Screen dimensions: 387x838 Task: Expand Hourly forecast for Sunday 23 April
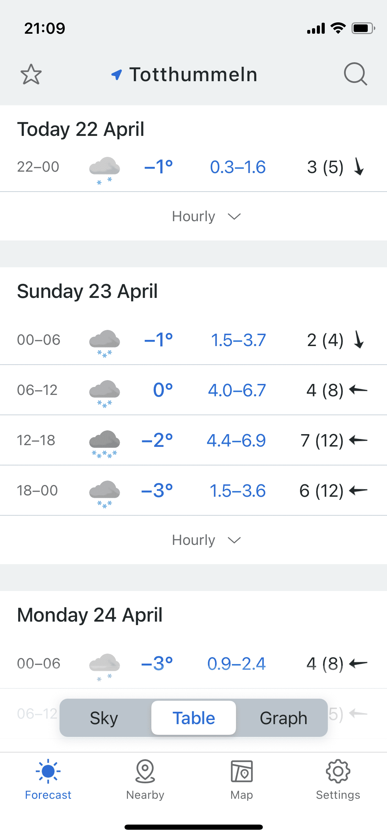coord(206,540)
